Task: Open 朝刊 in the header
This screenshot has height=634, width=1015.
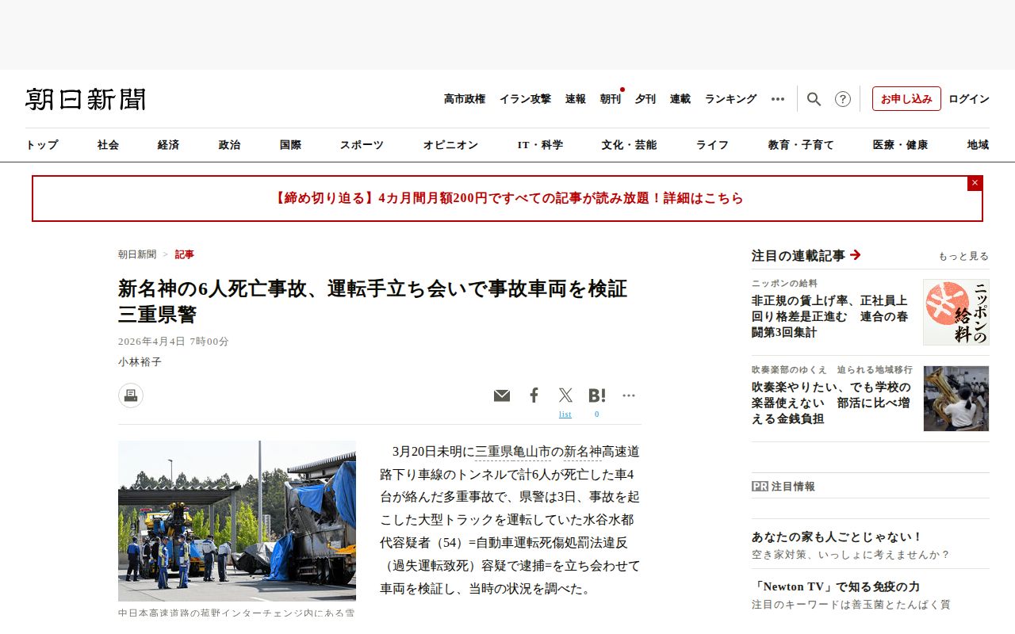Action: click(x=611, y=99)
